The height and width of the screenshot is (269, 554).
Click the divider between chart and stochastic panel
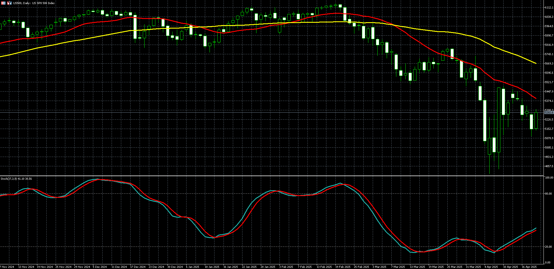271,176
